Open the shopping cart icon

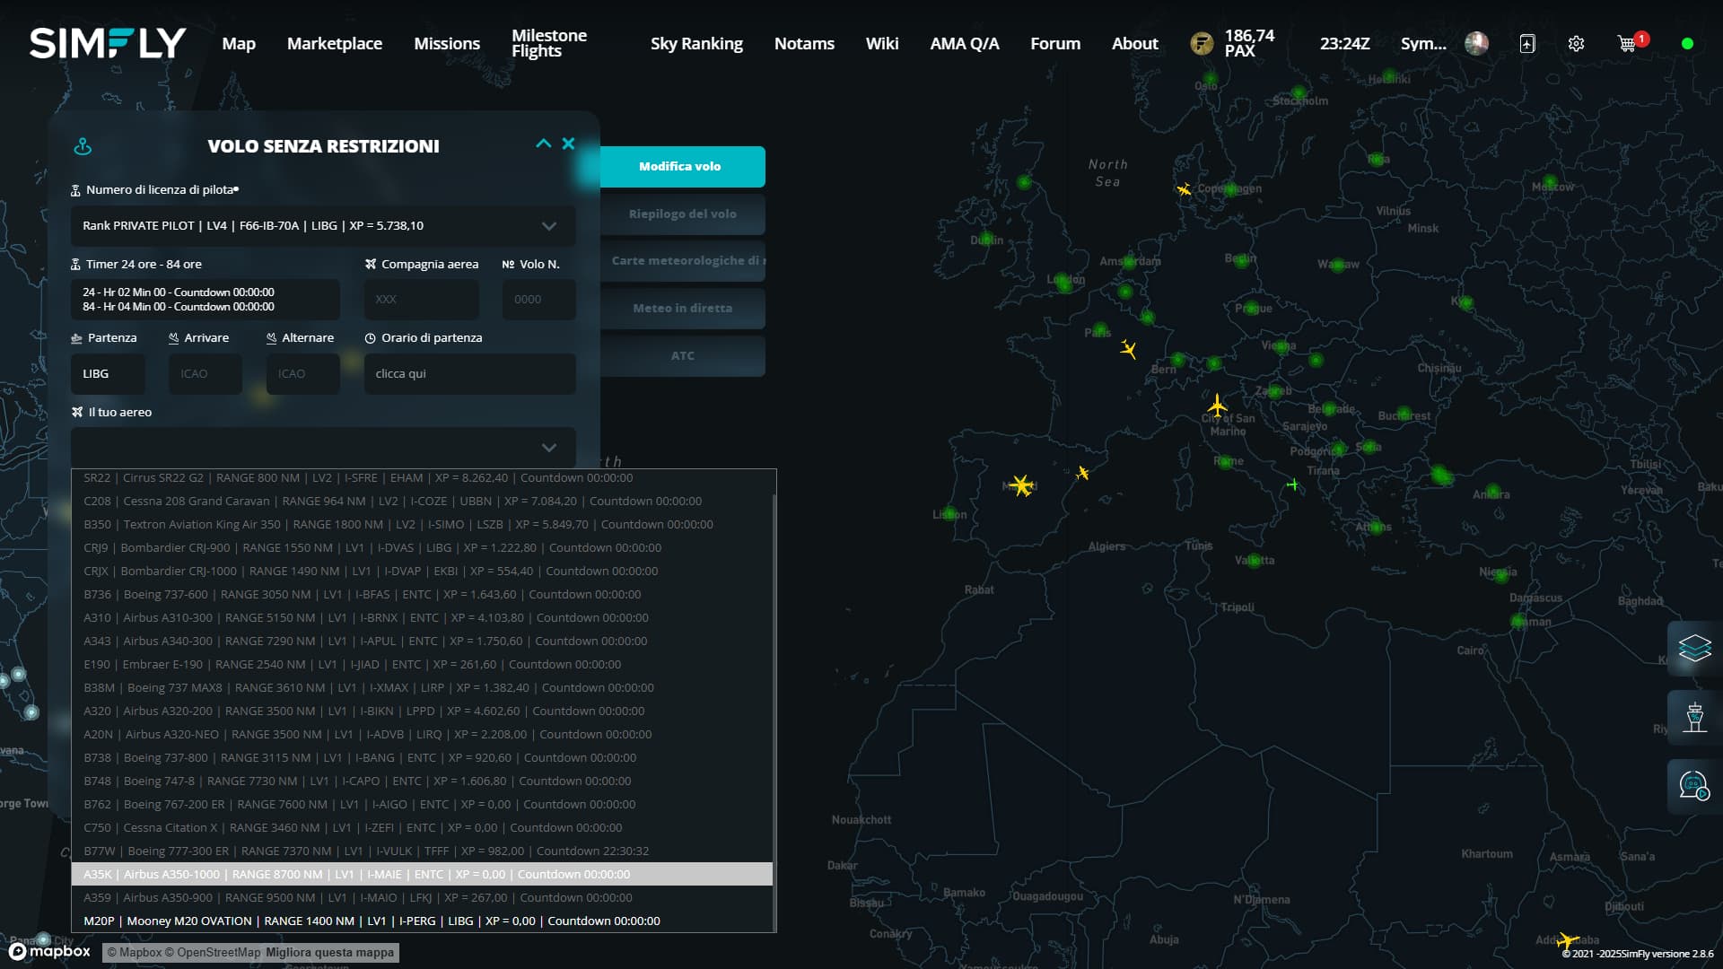pos(1626,43)
